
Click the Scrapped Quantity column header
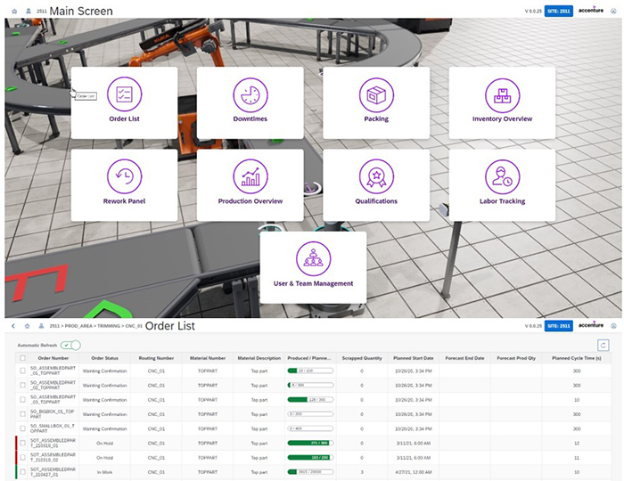[362, 358]
